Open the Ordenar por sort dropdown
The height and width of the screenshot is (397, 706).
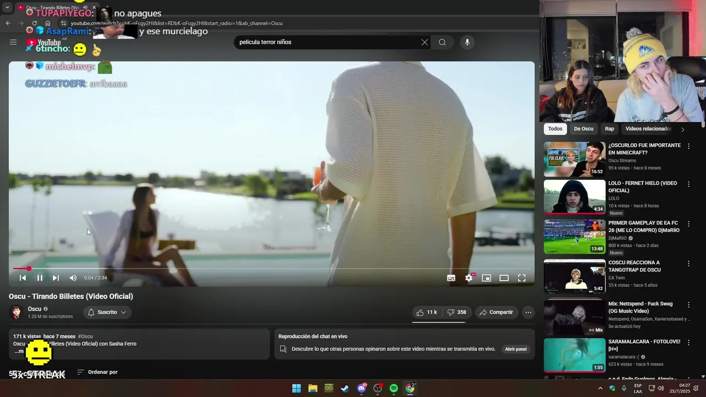(x=97, y=372)
